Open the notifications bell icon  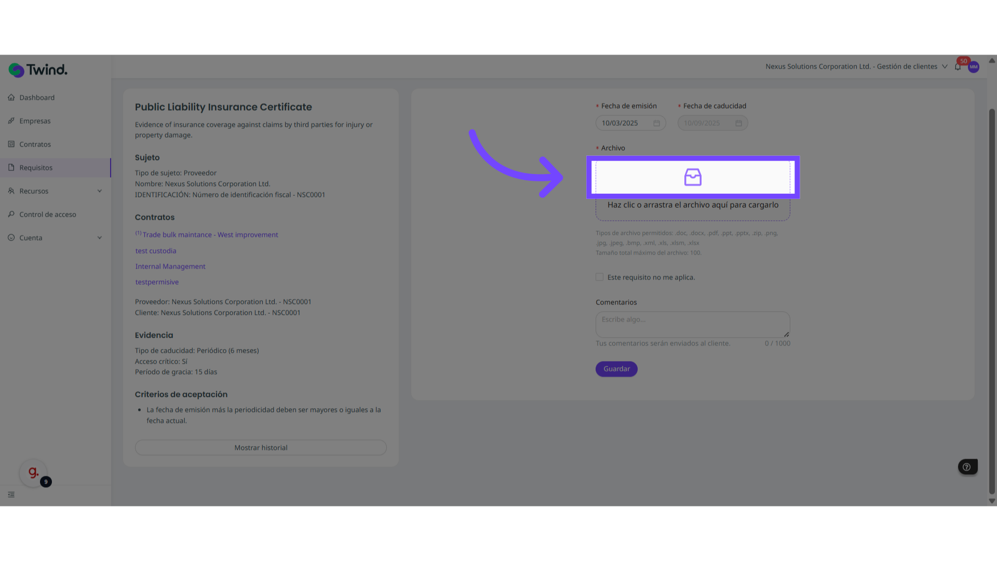click(x=958, y=67)
